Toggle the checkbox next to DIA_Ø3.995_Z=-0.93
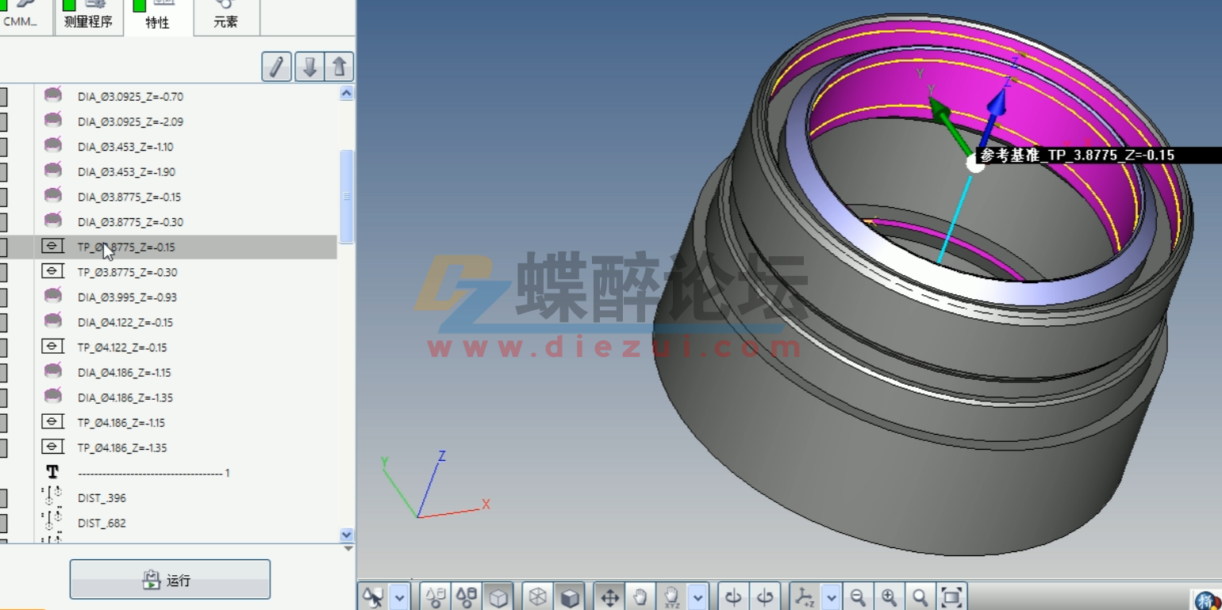This screenshot has width=1222, height=610. (4, 297)
